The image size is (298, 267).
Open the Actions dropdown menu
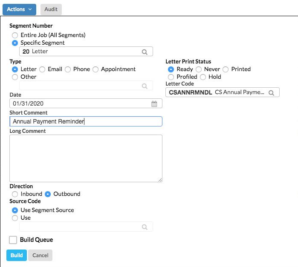pos(20,9)
